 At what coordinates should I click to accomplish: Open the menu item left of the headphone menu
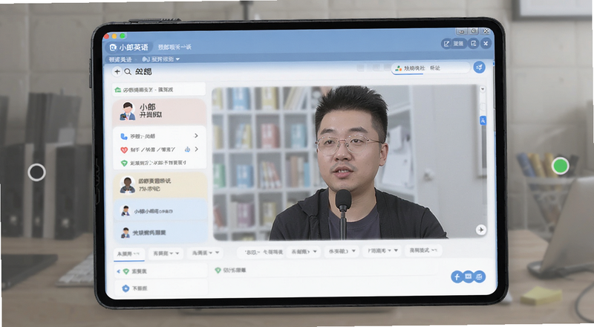(x=120, y=59)
